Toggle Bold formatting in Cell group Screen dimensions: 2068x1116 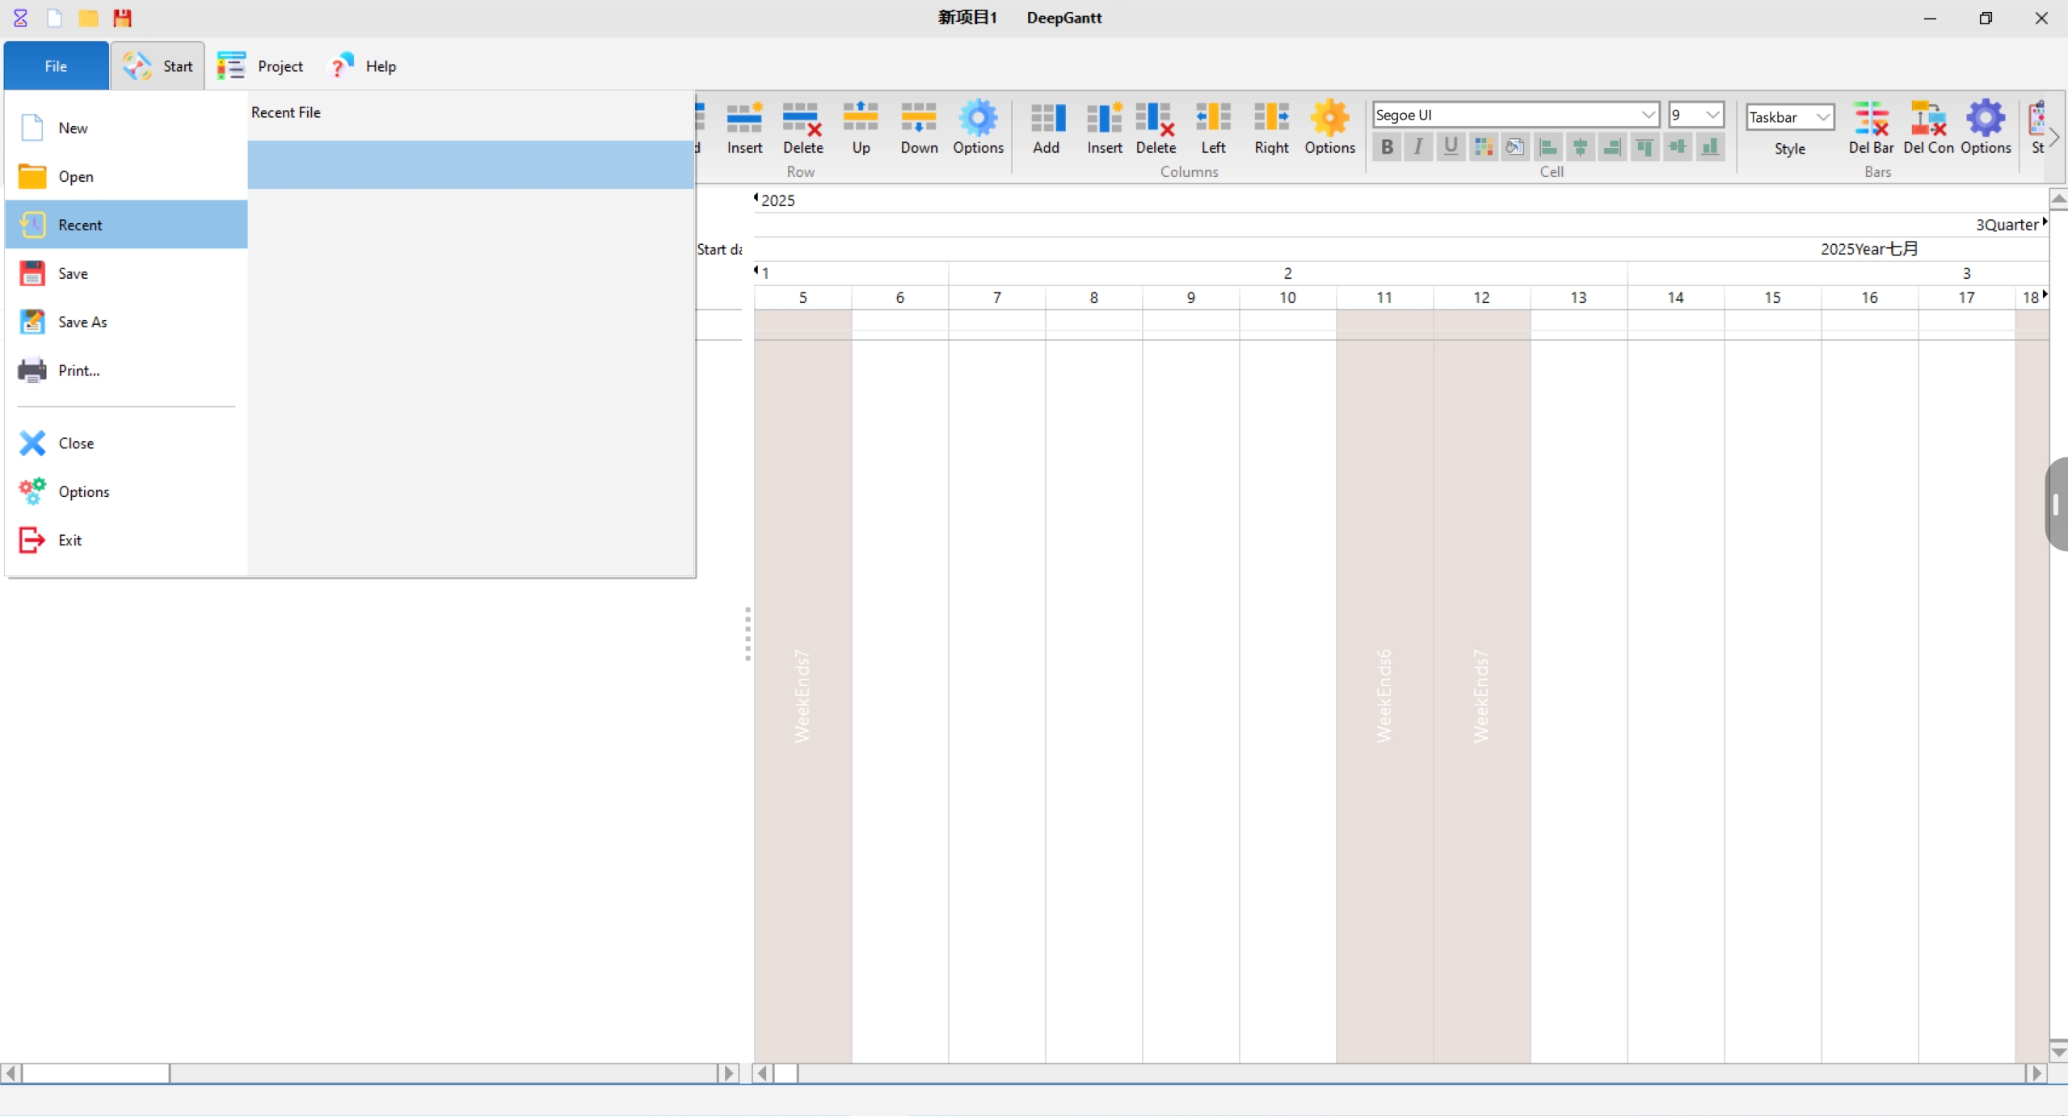coord(1387,146)
